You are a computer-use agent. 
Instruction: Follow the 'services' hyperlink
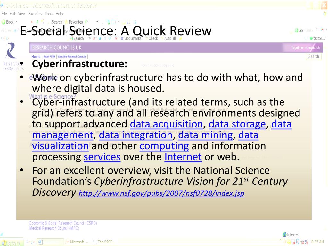click(102, 157)
